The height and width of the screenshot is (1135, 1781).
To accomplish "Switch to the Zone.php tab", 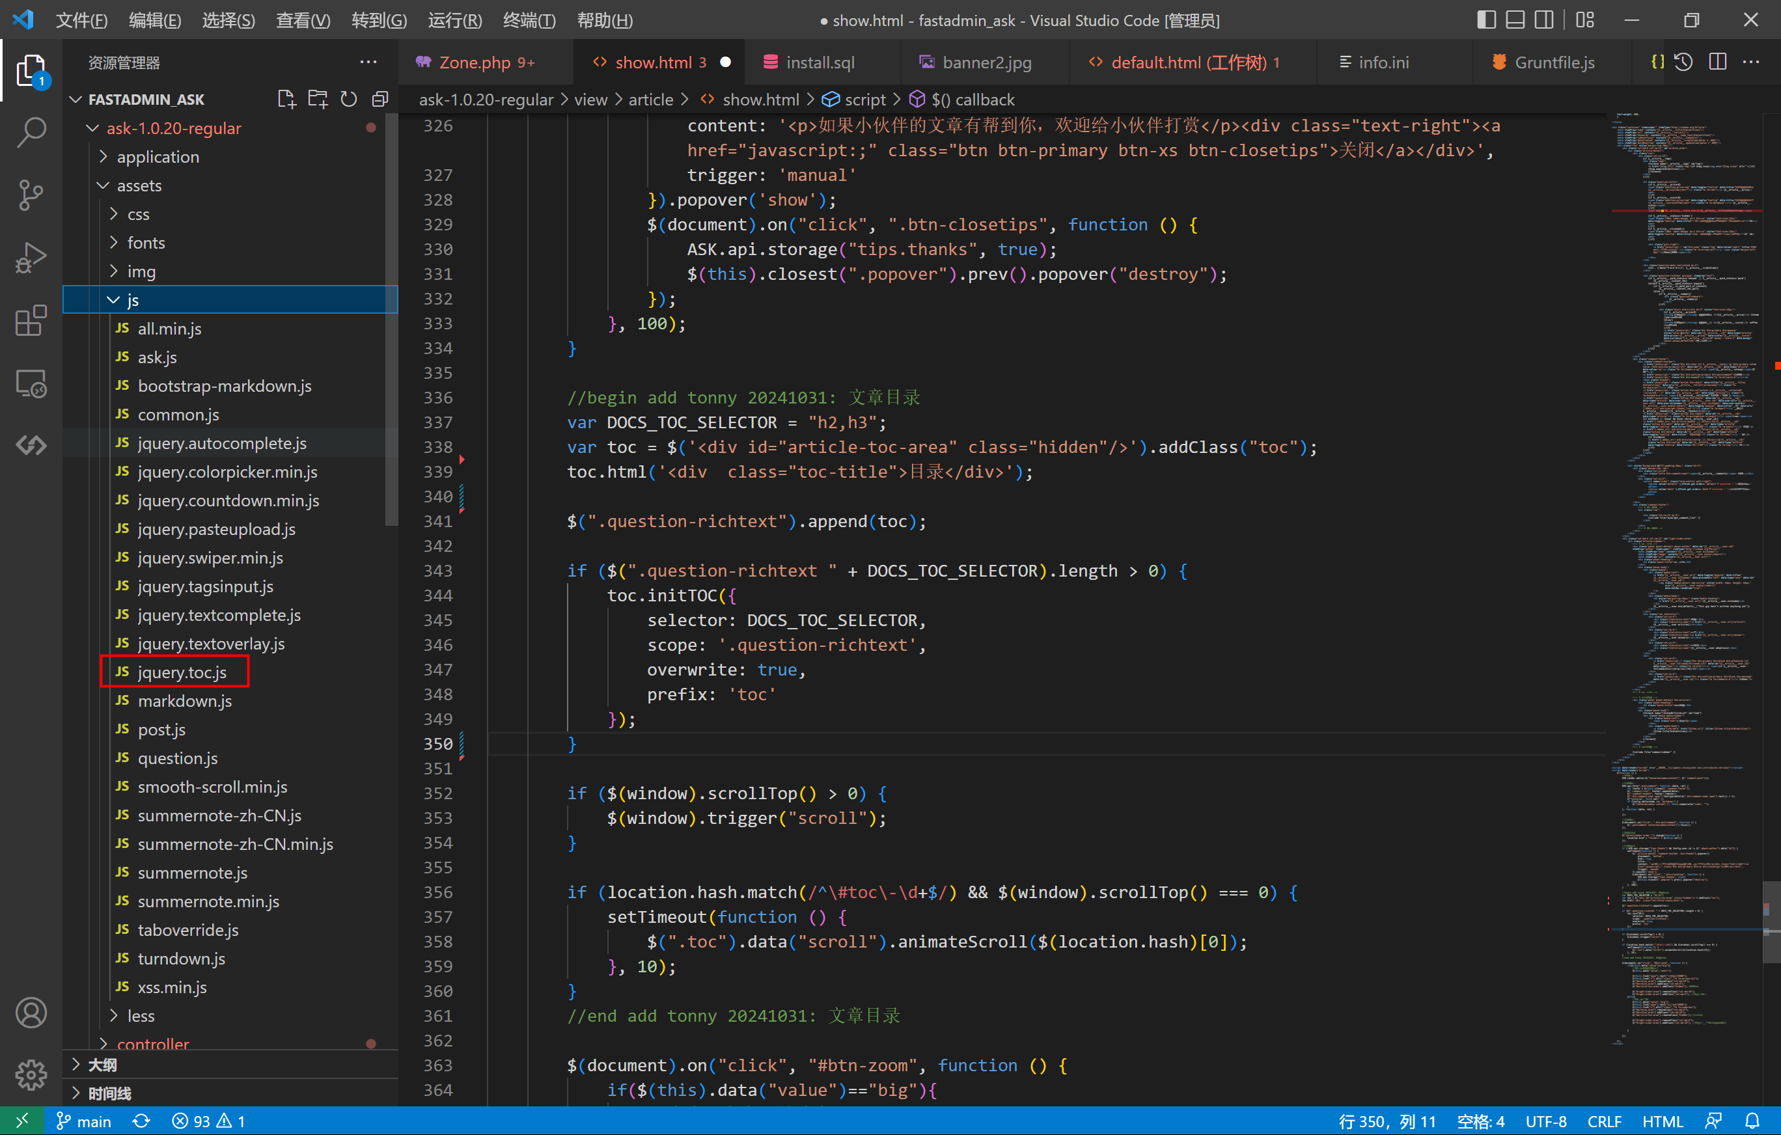I will pos(485,62).
